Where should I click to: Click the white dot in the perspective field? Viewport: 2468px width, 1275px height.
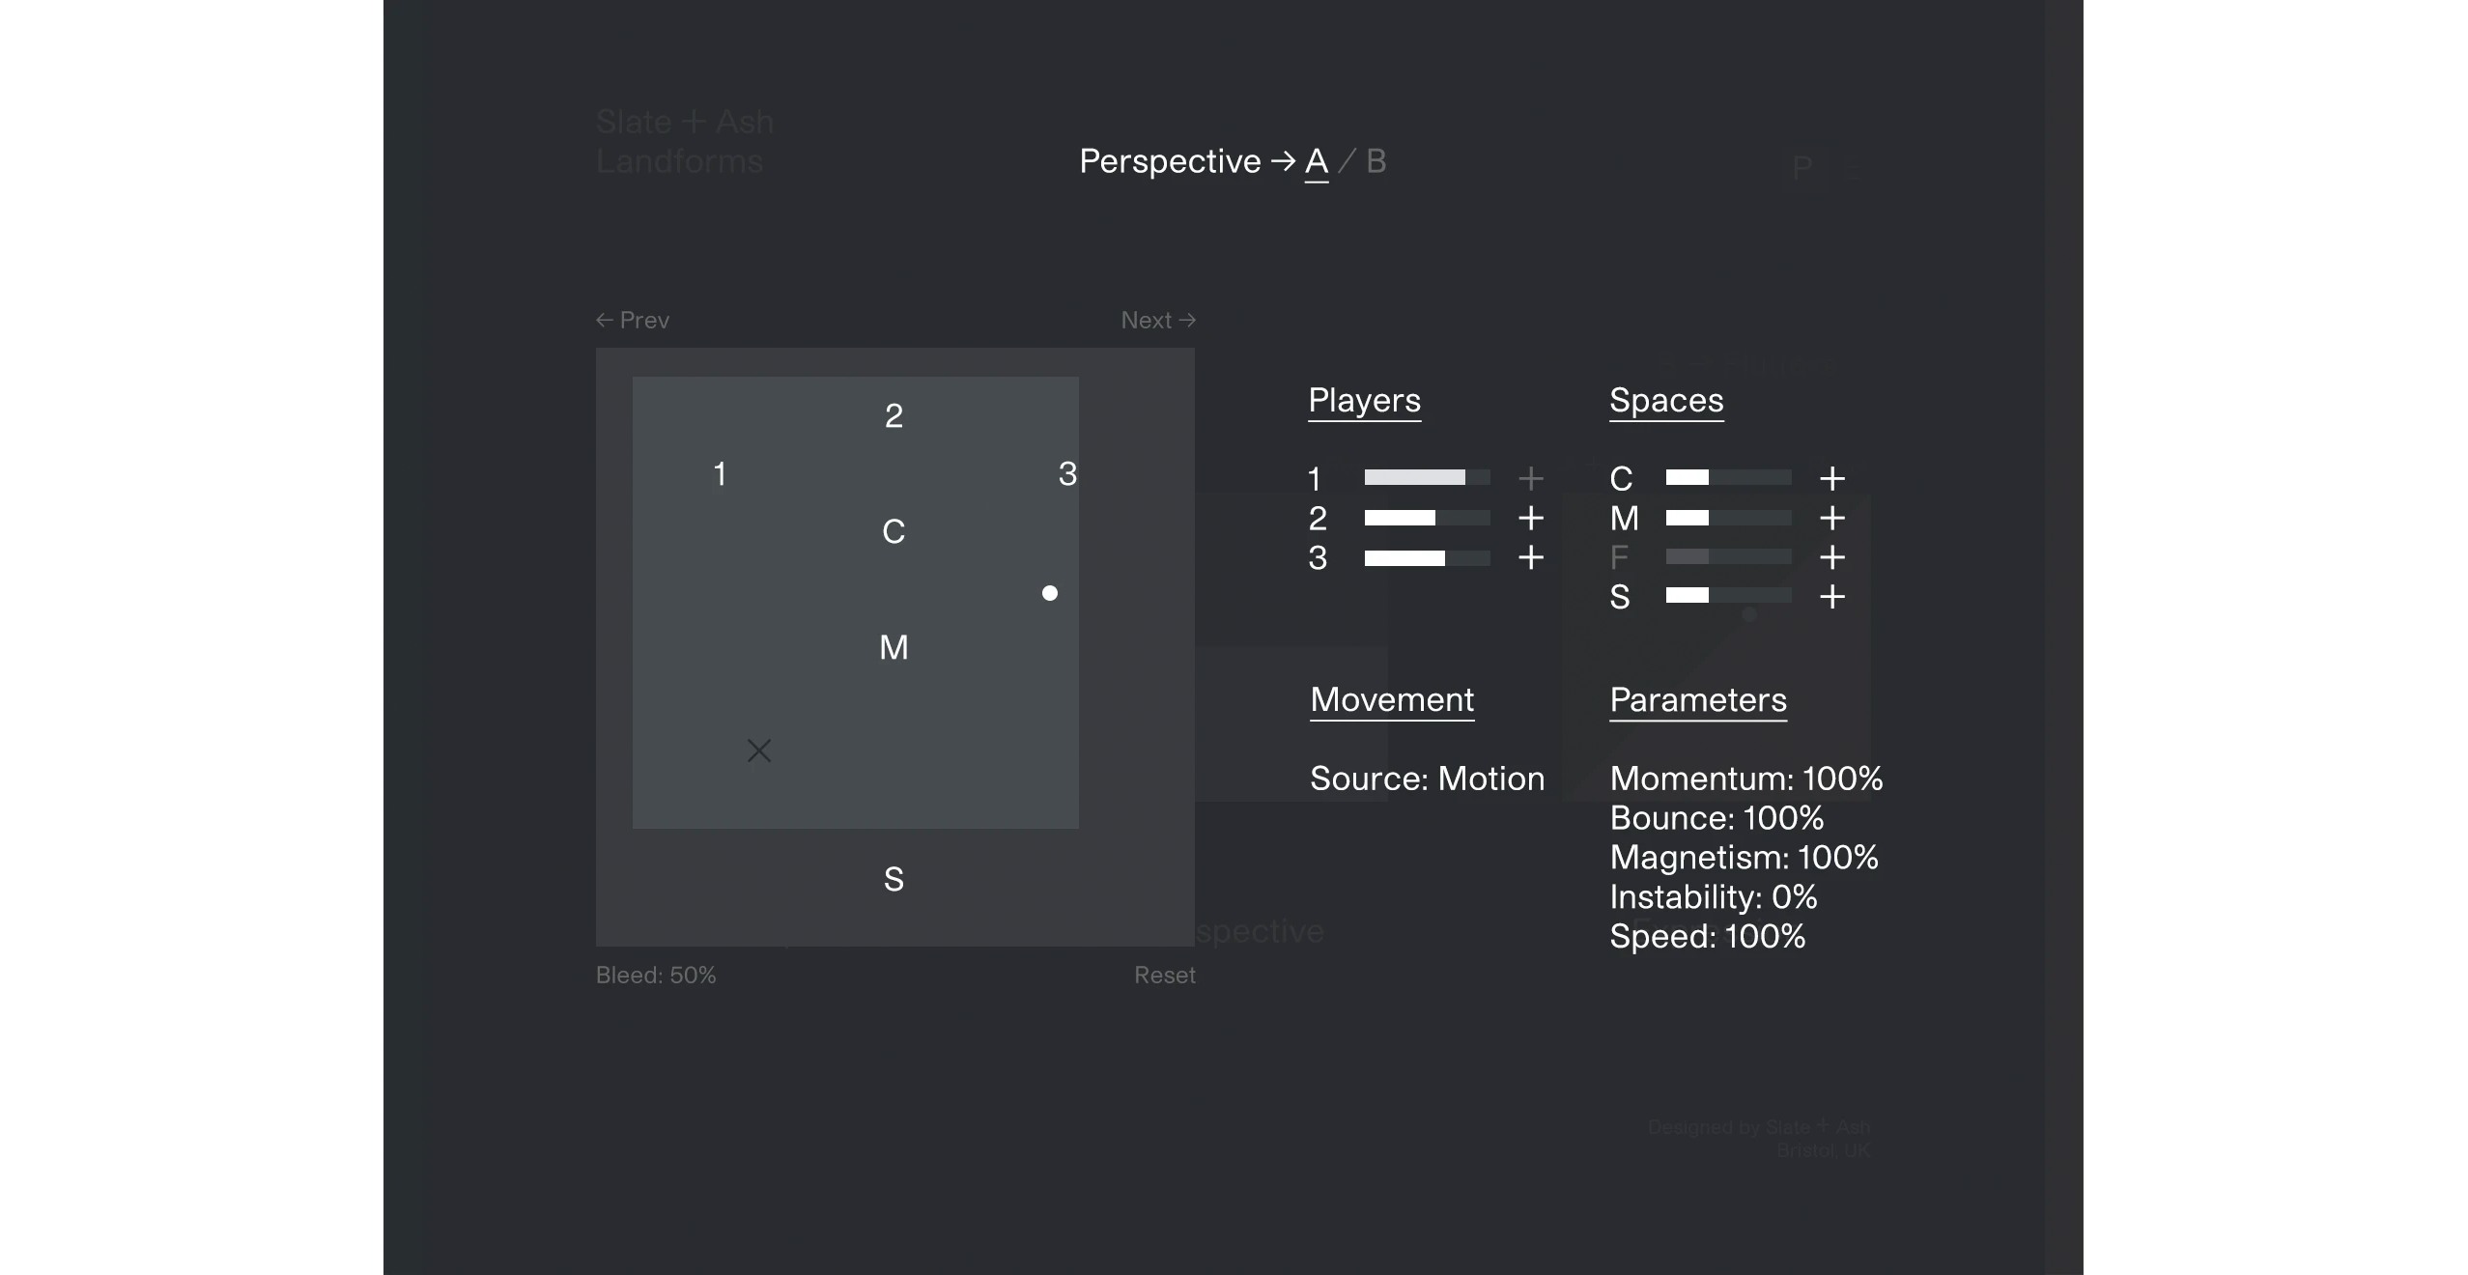pyautogui.click(x=1050, y=593)
